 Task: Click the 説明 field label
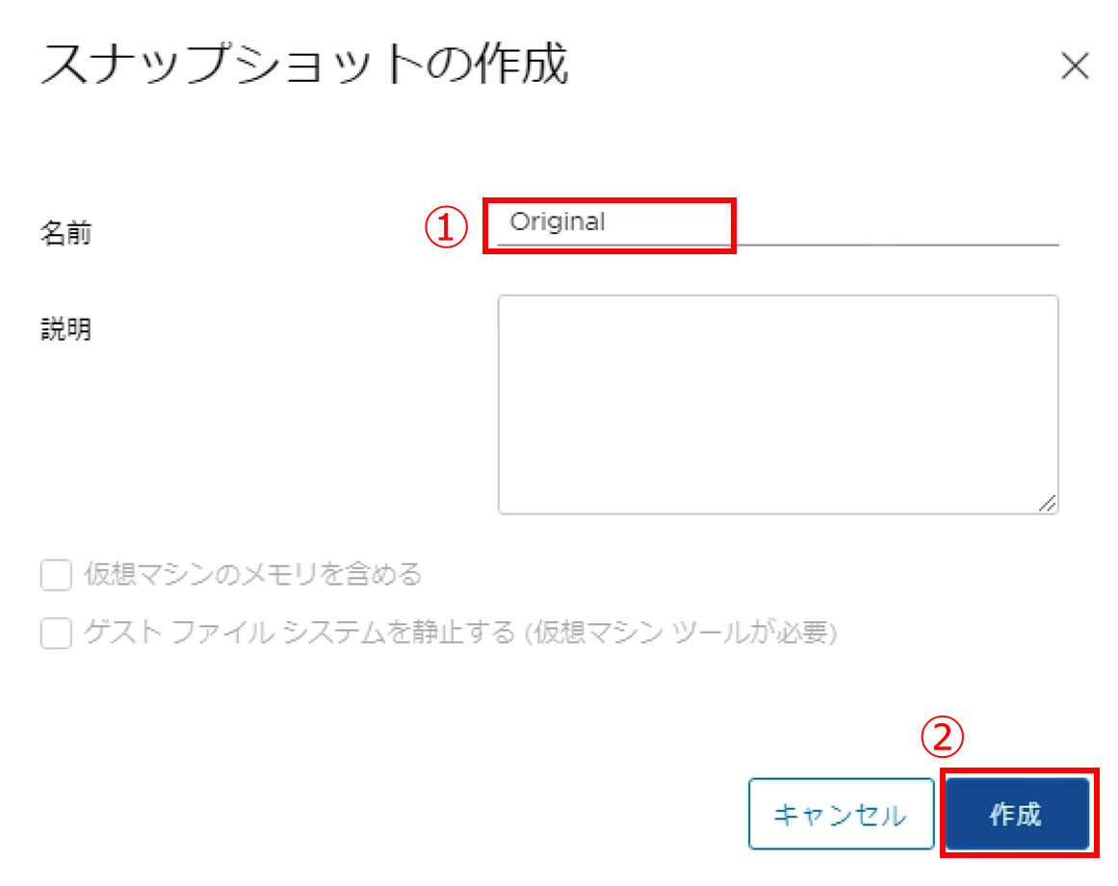(x=65, y=329)
